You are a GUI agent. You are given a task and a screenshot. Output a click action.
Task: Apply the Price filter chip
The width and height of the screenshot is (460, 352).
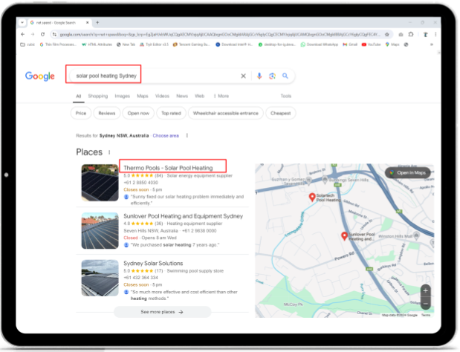pos(81,113)
